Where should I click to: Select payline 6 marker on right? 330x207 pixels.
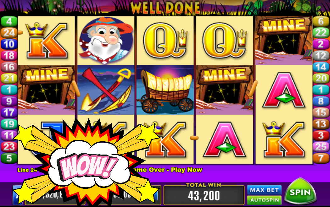(321, 21)
